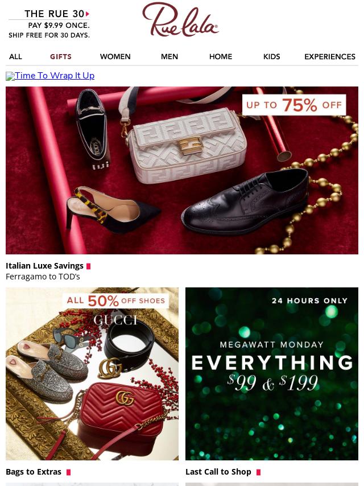This screenshot has height=486, width=364.
Task: Click the broken image icon before Time To Wrap It Up
Action: coord(10,76)
